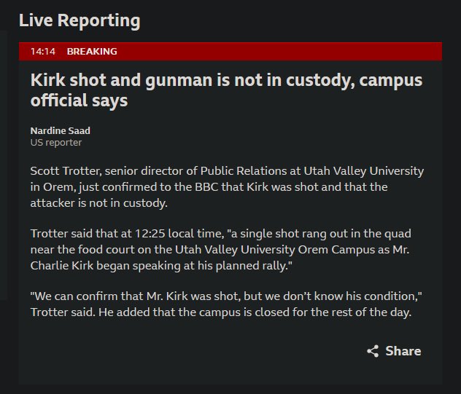
Task: Click the Share button label
Action: click(x=403, y=351)
